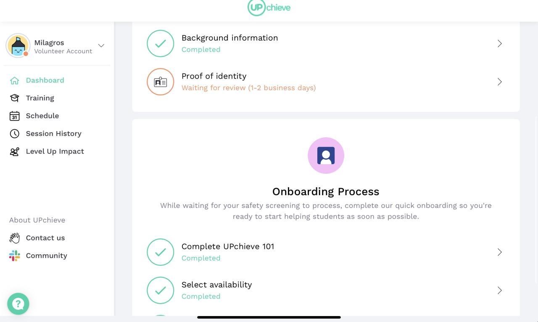Click the Milagros profile avatar

18,46
